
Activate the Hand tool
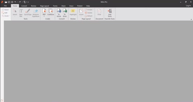click(5, 10)
